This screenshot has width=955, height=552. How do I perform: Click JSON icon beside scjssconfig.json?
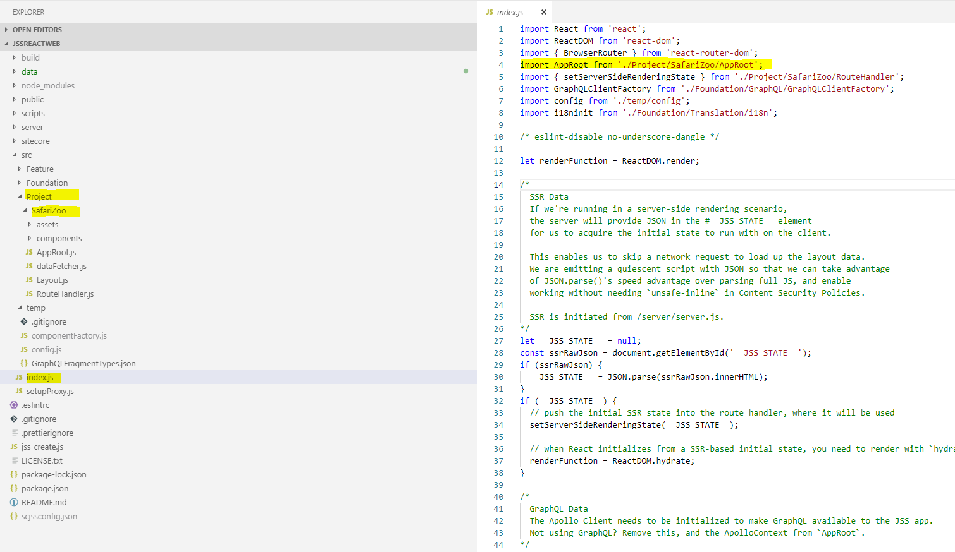click(14, 516)
